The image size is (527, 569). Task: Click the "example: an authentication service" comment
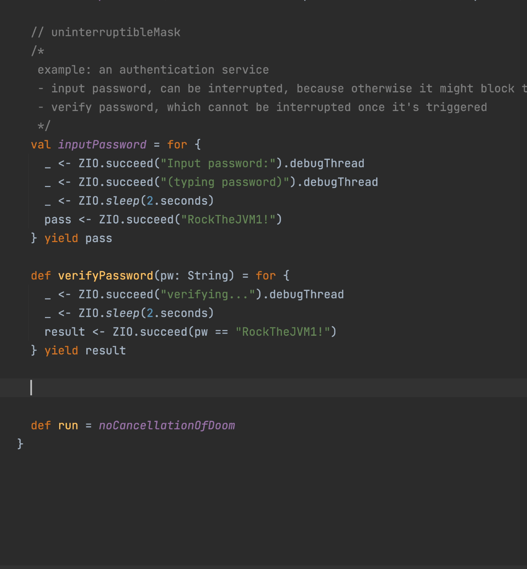153,70
